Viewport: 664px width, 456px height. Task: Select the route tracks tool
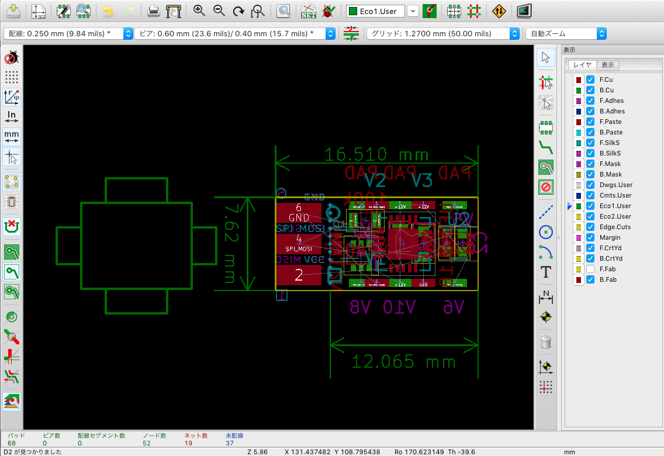[546, 147]
